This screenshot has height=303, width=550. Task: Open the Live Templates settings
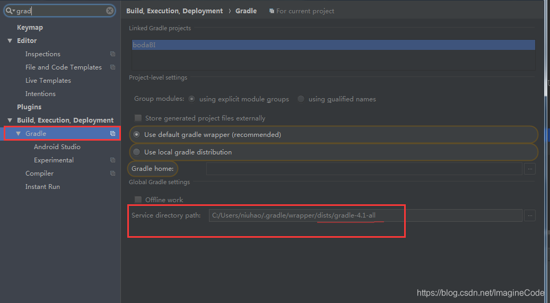48,81
